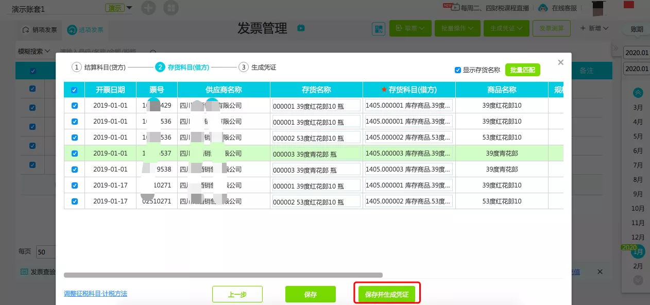Open 存货科目 selector in row ending 9538

(x=408, y=169)
